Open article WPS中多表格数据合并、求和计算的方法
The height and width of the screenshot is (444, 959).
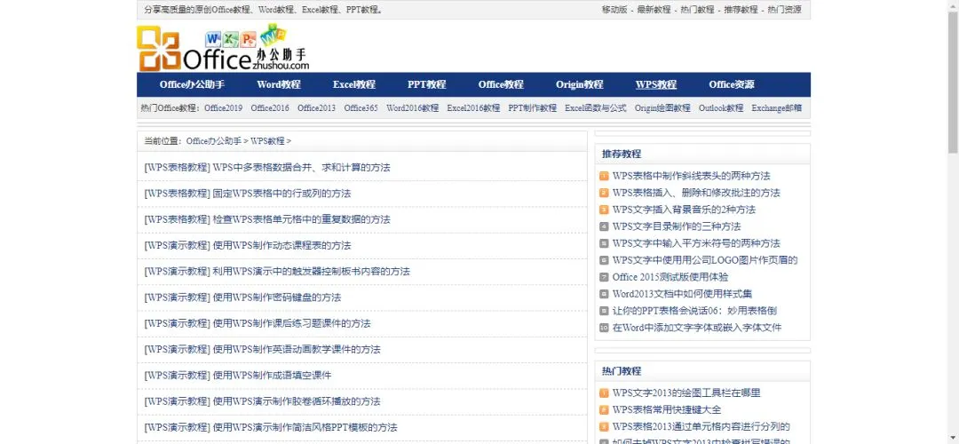pos(302,168)
